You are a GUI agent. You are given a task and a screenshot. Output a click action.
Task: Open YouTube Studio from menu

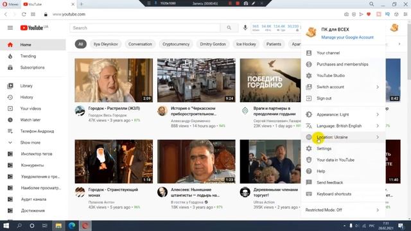tap(343, 76)
